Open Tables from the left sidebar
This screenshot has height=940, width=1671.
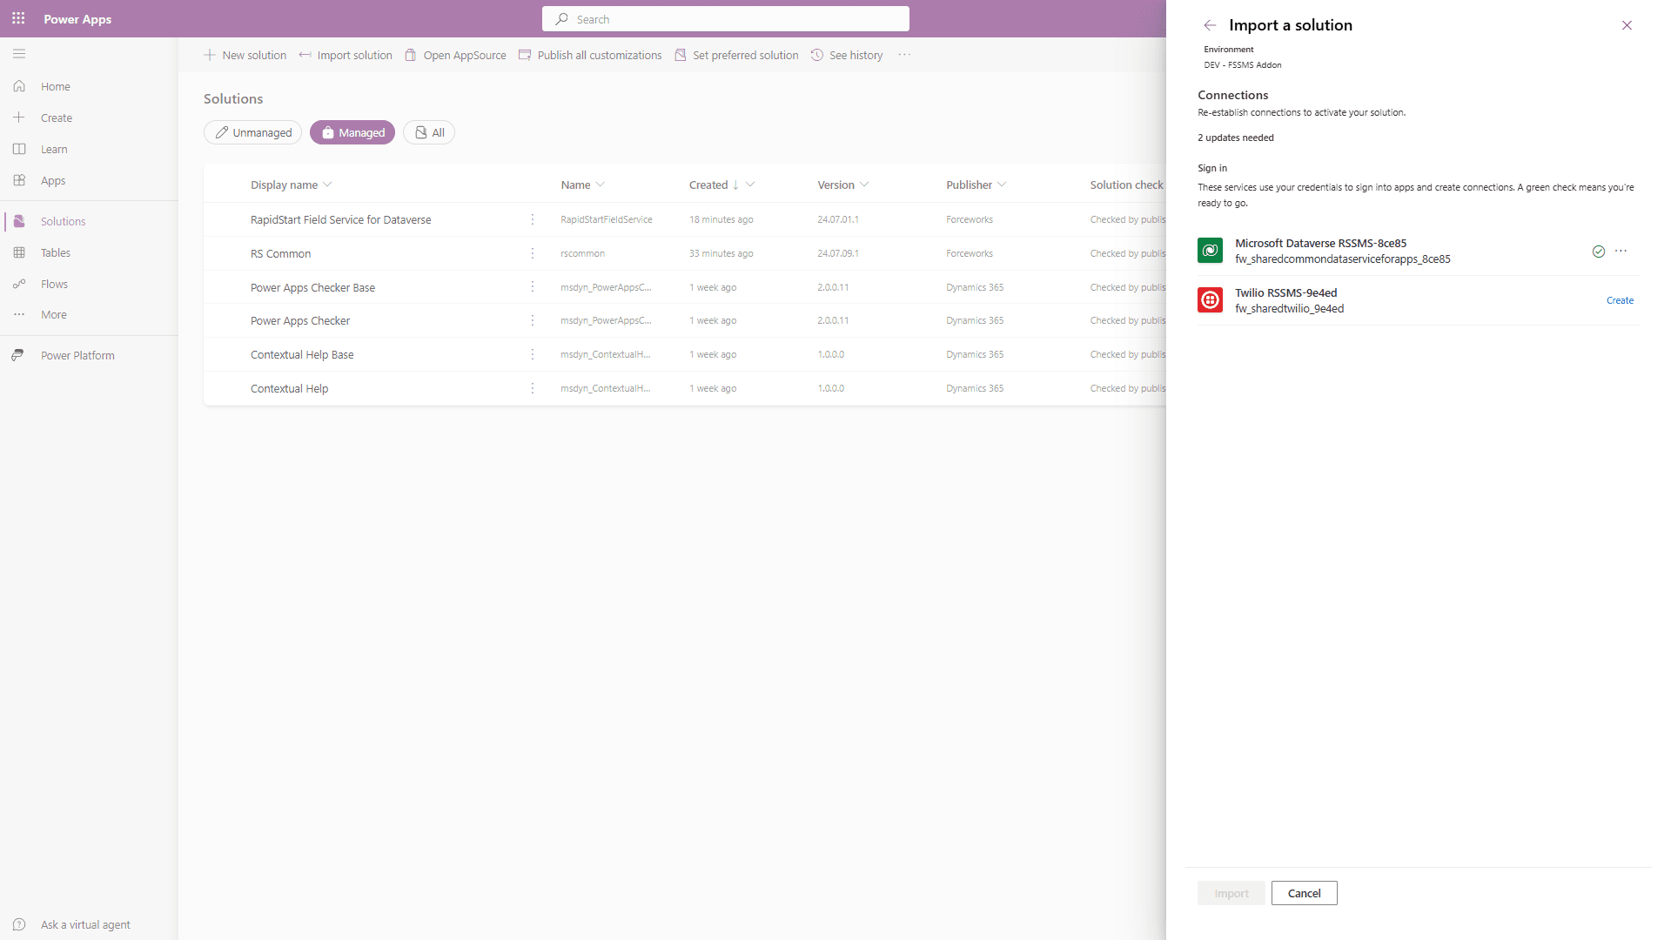[x=55, y=252]
